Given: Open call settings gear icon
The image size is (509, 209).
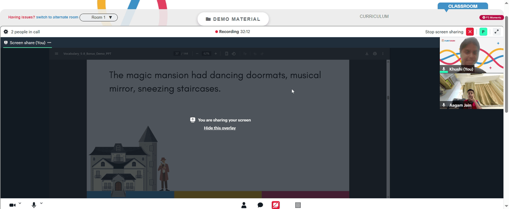Looking at the screenshot, I should tap(6, 32).
